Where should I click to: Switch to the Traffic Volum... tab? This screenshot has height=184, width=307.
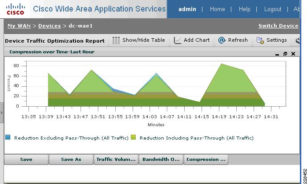click(x=116, y=160)
